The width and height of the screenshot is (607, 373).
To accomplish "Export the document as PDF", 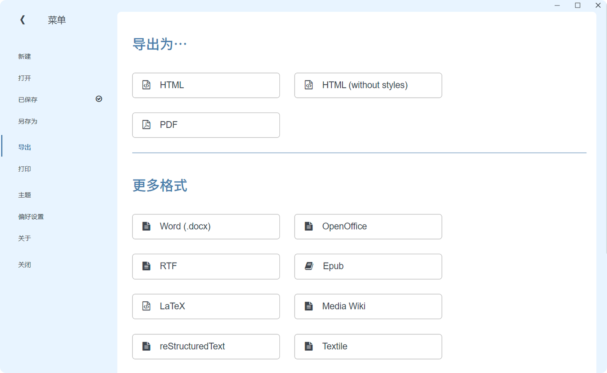I will coord(206,125).
